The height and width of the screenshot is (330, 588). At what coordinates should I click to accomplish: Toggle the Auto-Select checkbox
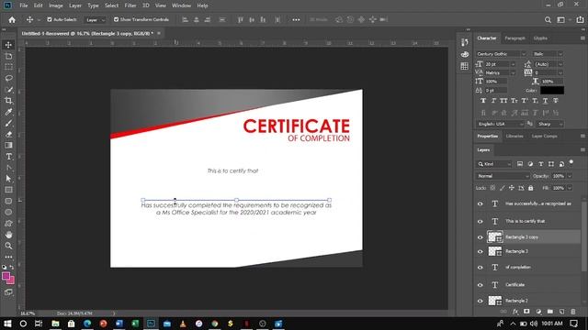(49, 19)
